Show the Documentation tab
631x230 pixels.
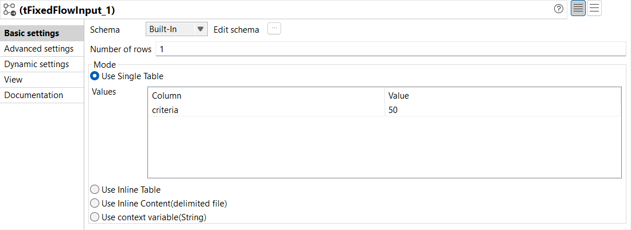(33, 95)
